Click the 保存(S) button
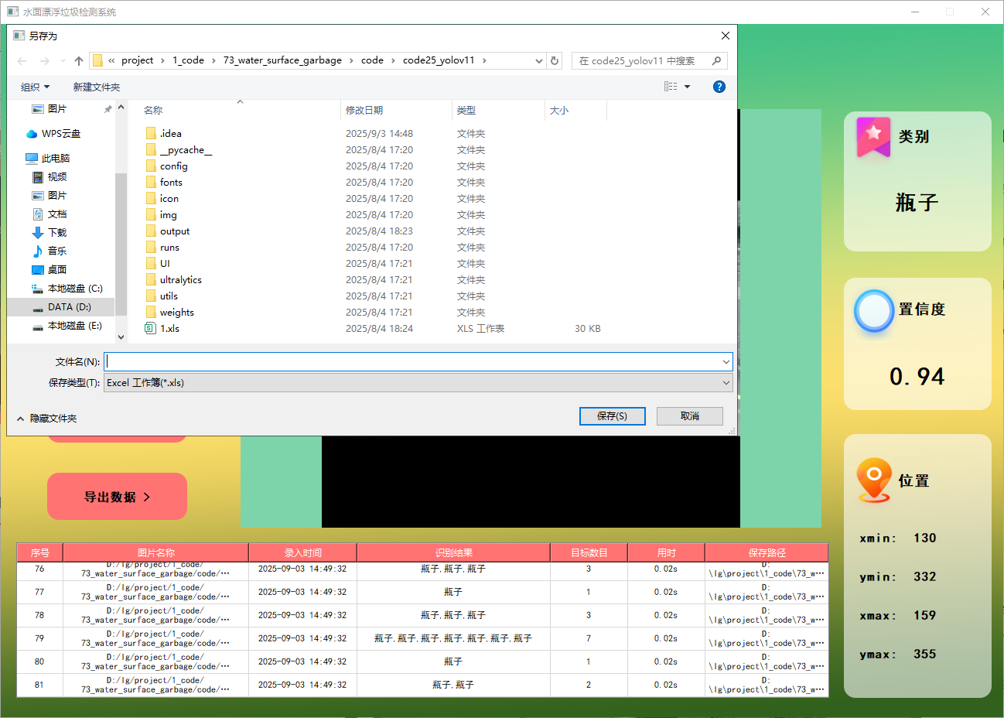This screenshot has height=718, width=1004. [x=612, y=416]
